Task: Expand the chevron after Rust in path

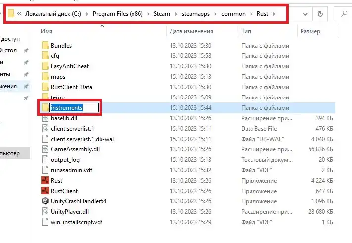Action: (274, 14)
